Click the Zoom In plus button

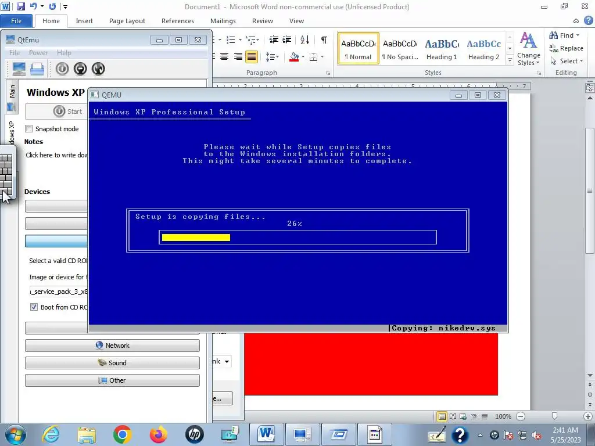(587, 416)
